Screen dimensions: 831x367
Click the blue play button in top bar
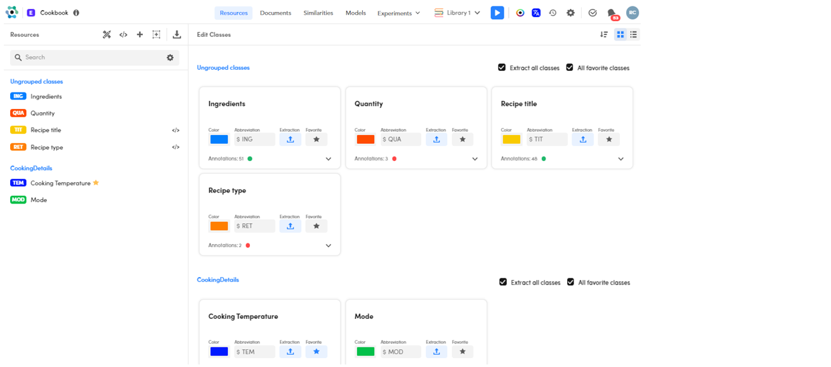point(497,13)
